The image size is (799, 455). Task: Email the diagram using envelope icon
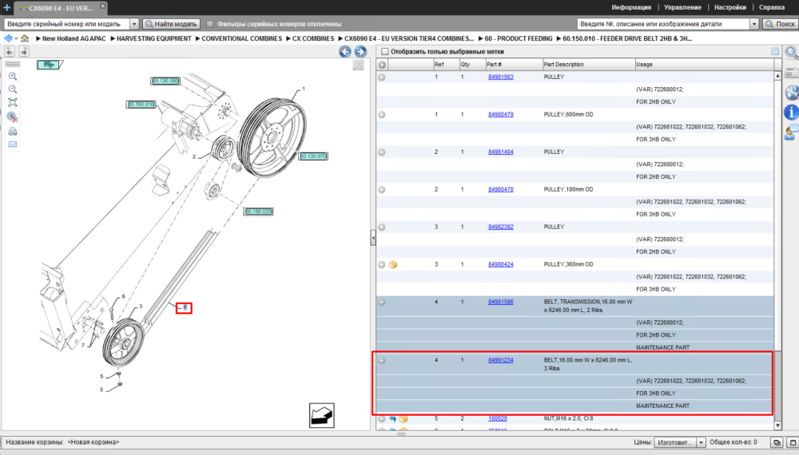13,144
